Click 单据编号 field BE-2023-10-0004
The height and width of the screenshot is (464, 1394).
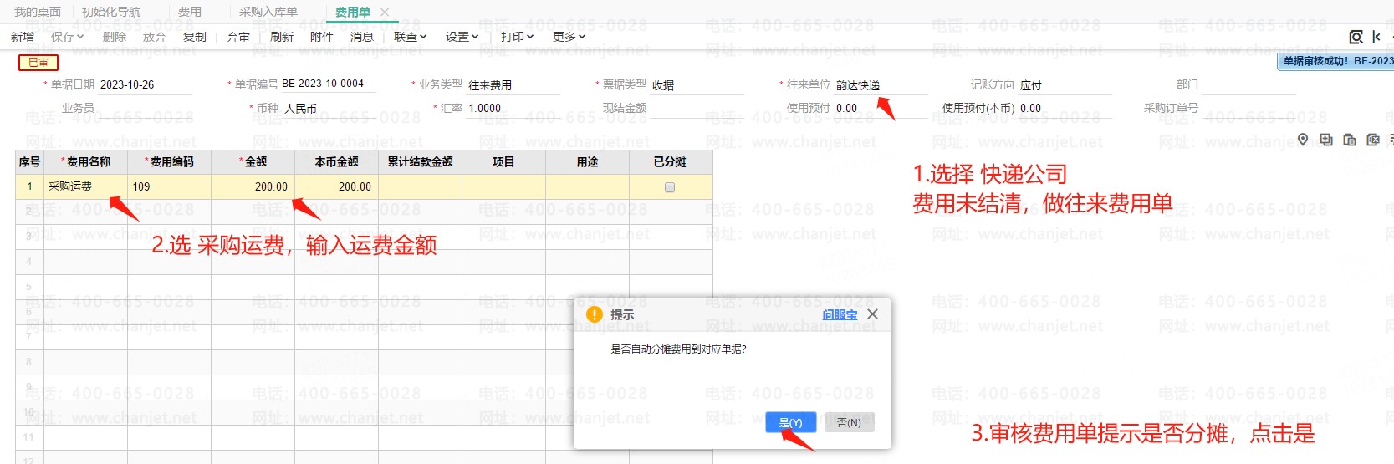point(328,84)
